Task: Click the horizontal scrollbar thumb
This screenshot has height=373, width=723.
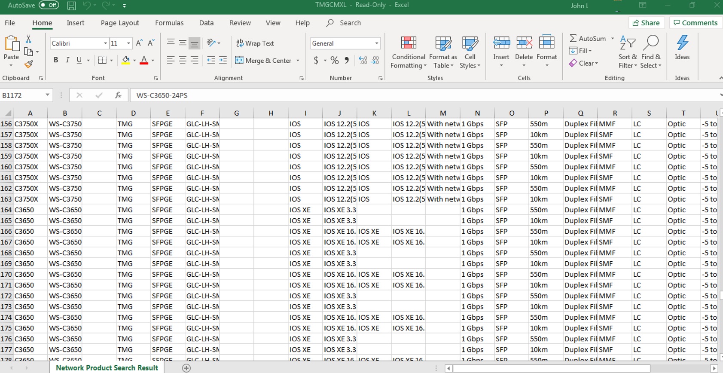Action: [x=552, y=368]
